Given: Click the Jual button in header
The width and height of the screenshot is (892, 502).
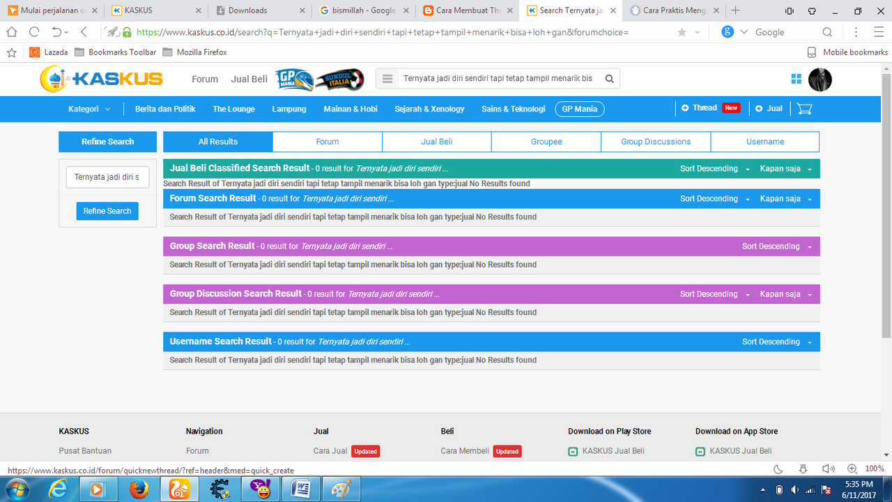Looking at the screenshot, I should pyautogui.click(x=769, y=108).
